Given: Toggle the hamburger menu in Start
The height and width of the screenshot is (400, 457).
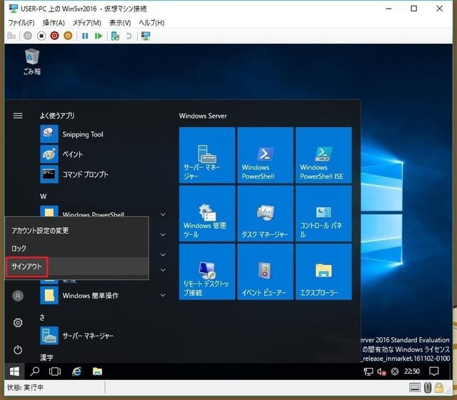Looking at the screenshot, I should coord(18,116).
